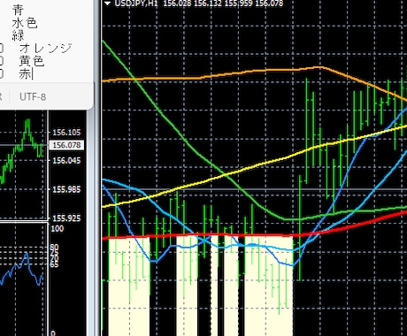This screenshot has width=407, height=336.
Task: Select the オレンジ line in the text editor
Action: click(46, 48)
